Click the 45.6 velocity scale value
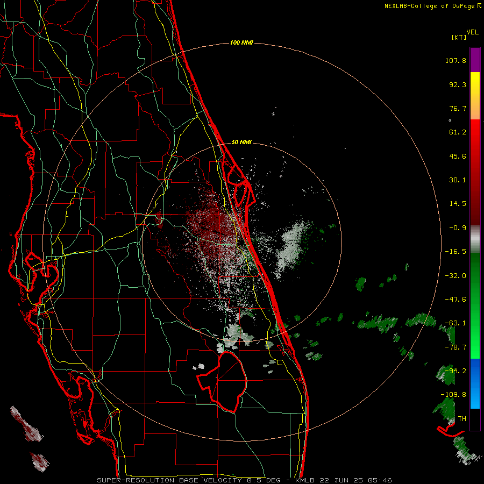Image resolution: width=484 pixels, height=484 pixels. pyautogui.click(x=458, y=156)
